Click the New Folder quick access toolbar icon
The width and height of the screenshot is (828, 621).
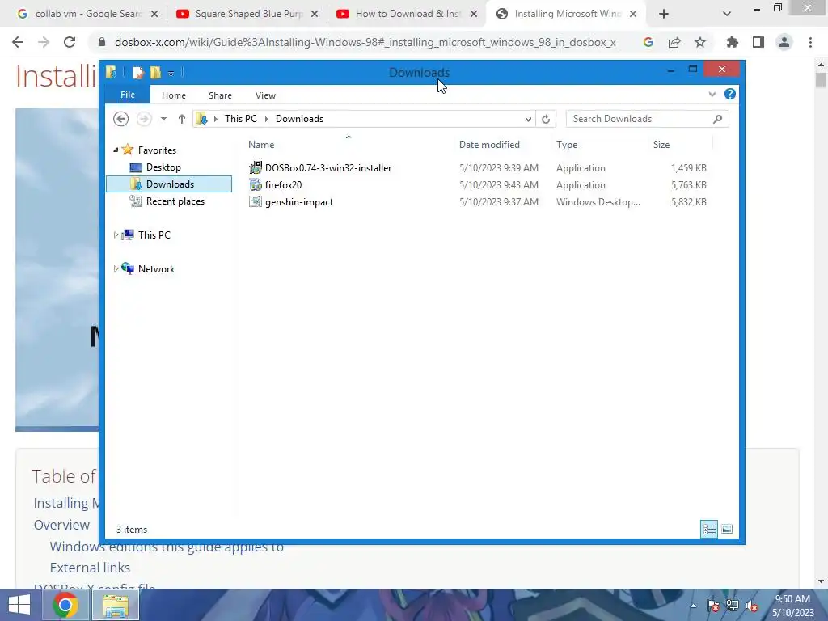tap(155, 73)
